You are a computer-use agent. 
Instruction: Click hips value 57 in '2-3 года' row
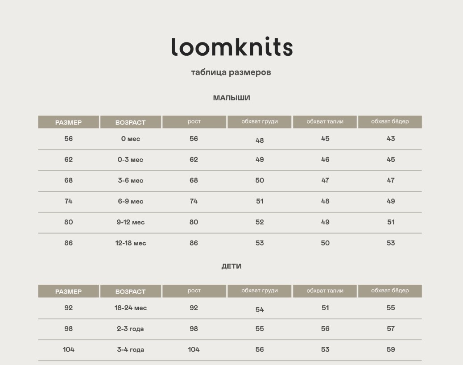(391, 329)
